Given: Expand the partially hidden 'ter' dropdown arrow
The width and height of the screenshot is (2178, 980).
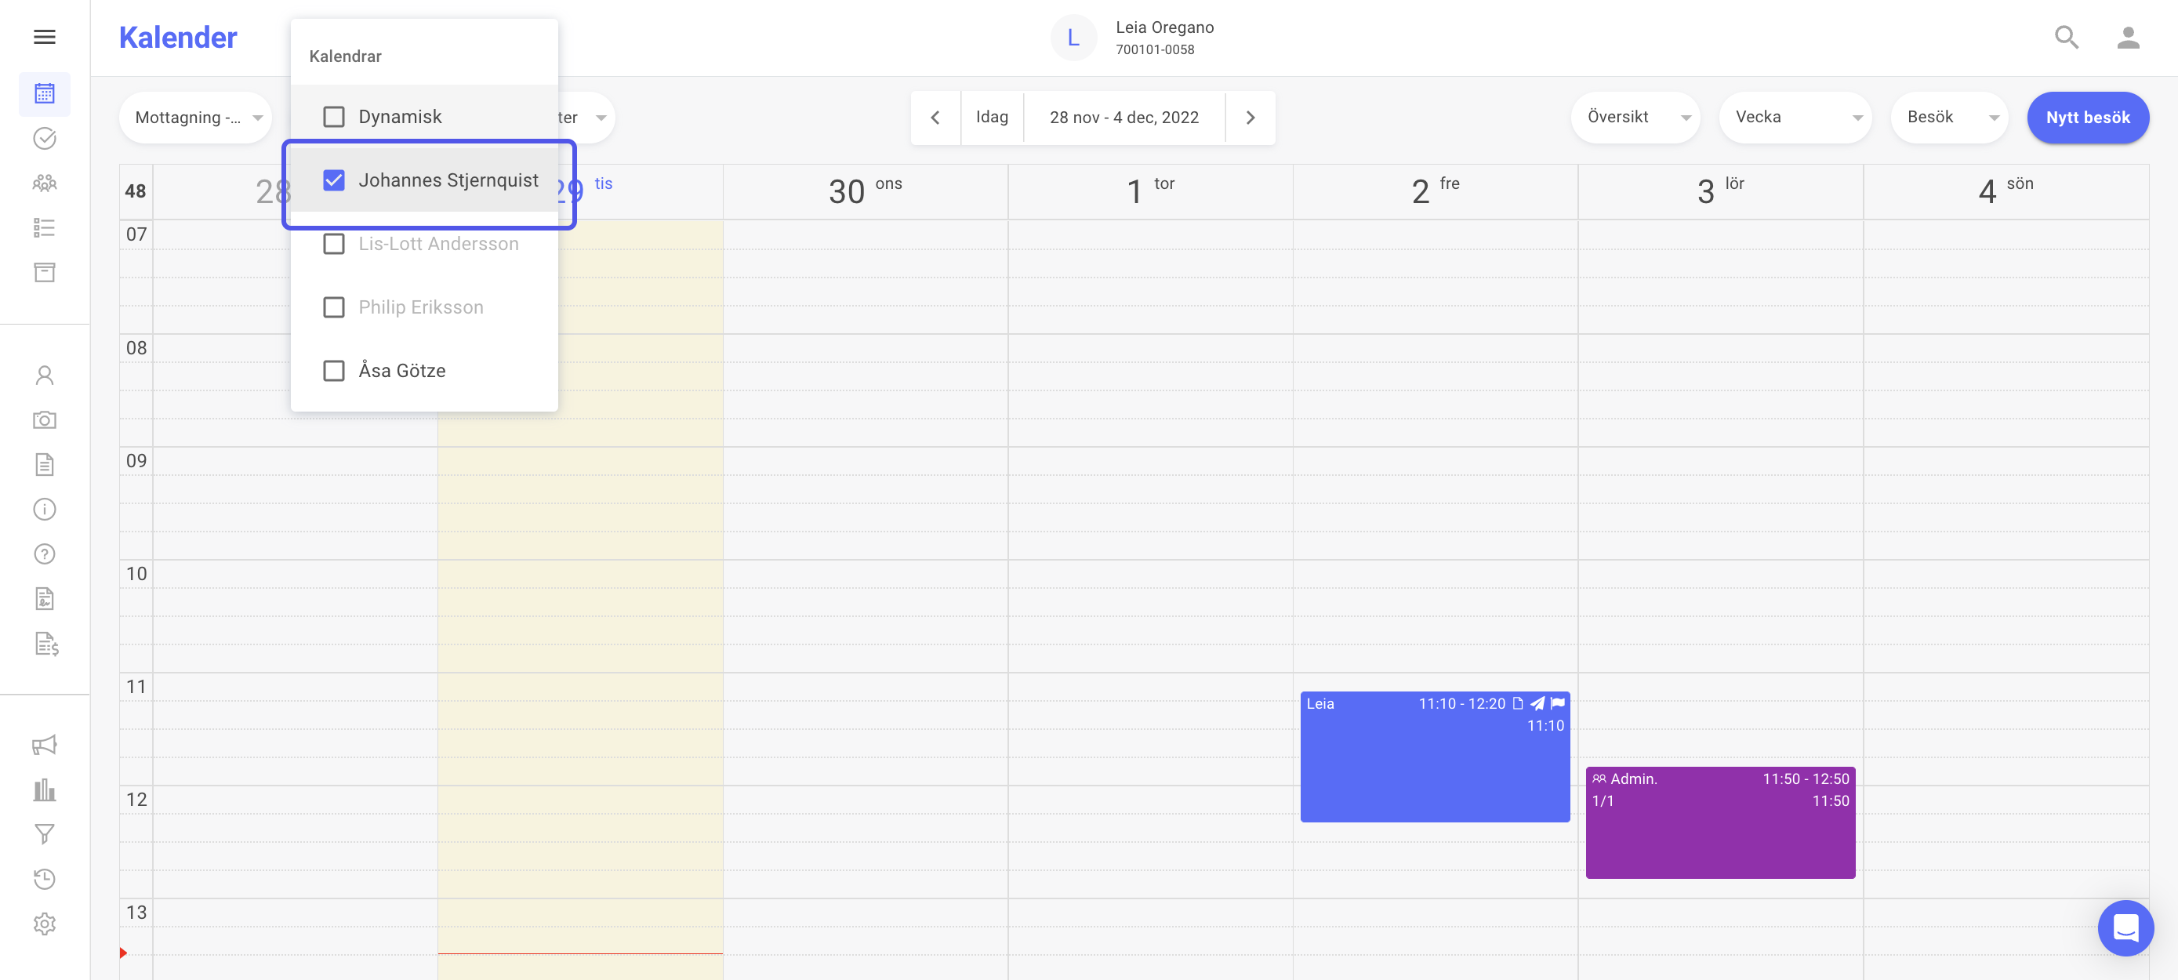Looking at the screenshot, I should coord(601,118).
